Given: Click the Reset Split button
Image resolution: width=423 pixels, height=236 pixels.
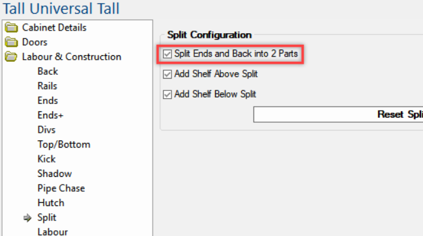Looking at the screenshot, I should 338,114.
